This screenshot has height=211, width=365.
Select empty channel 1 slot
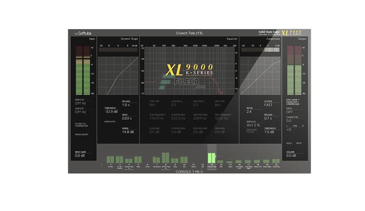pyautogui.click(x=101, y=165)
